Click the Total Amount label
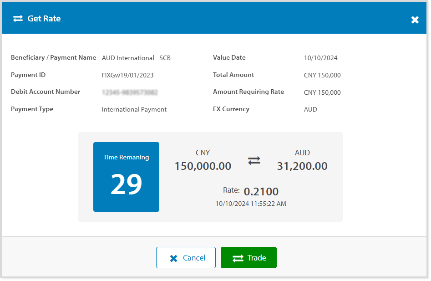 [x=233, y=75]
